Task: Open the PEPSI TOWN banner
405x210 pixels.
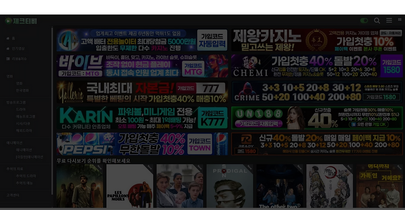Action: [x=142, y=144]
